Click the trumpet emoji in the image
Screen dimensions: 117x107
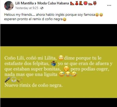coord(20,80)
